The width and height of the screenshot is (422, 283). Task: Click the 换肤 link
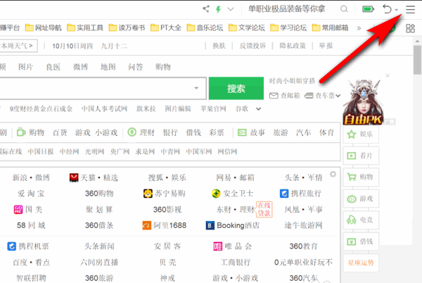coord(219,46)
